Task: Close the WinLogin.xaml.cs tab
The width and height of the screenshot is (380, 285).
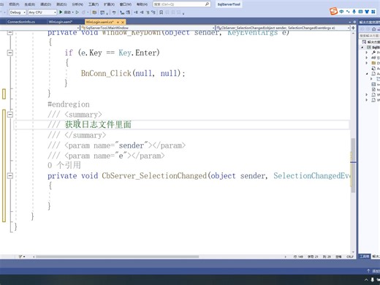Action: [123, 22]
